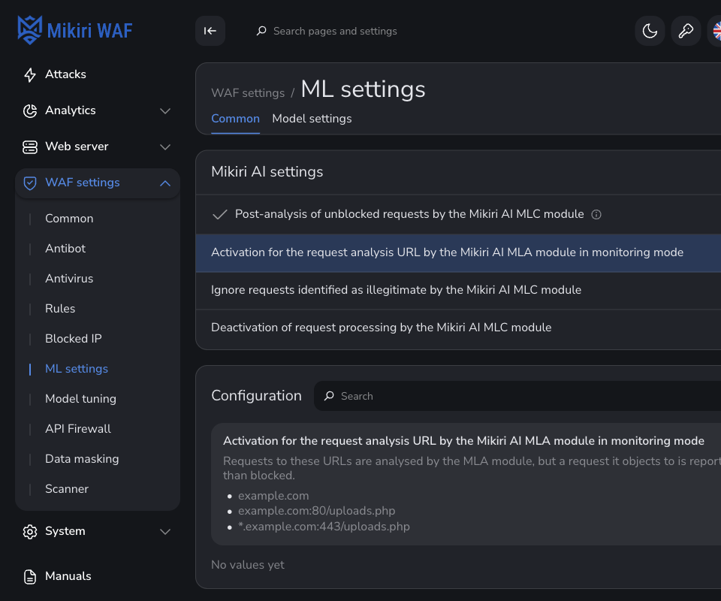Collapse the sidebar with the arrow button
This screenshot has height=601, width=721.
click(210, 31)
